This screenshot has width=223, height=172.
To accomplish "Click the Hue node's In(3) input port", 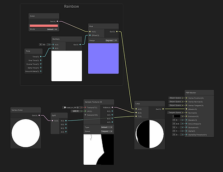I will tap(90, 32).
